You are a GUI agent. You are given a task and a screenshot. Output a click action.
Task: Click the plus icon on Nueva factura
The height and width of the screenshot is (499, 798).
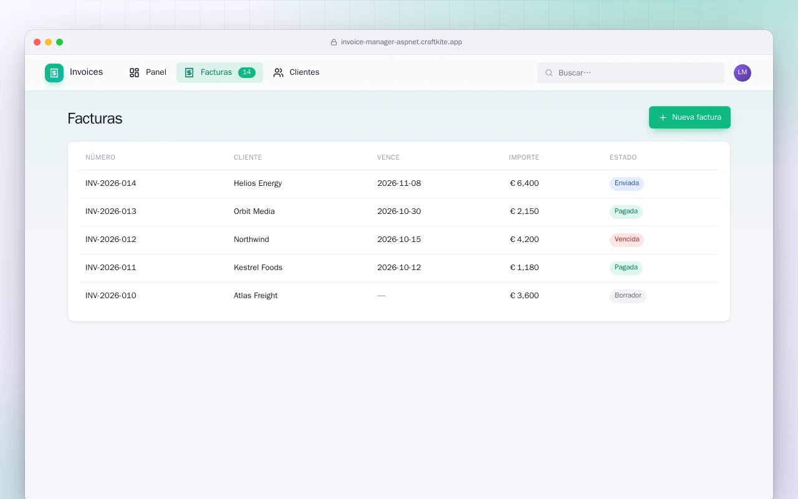[x=663, y=117]
